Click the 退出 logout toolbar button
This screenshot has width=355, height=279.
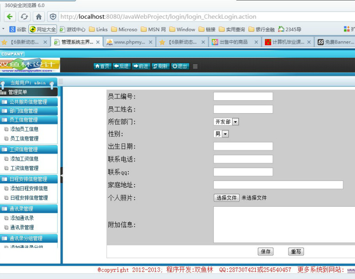(180, 66)
